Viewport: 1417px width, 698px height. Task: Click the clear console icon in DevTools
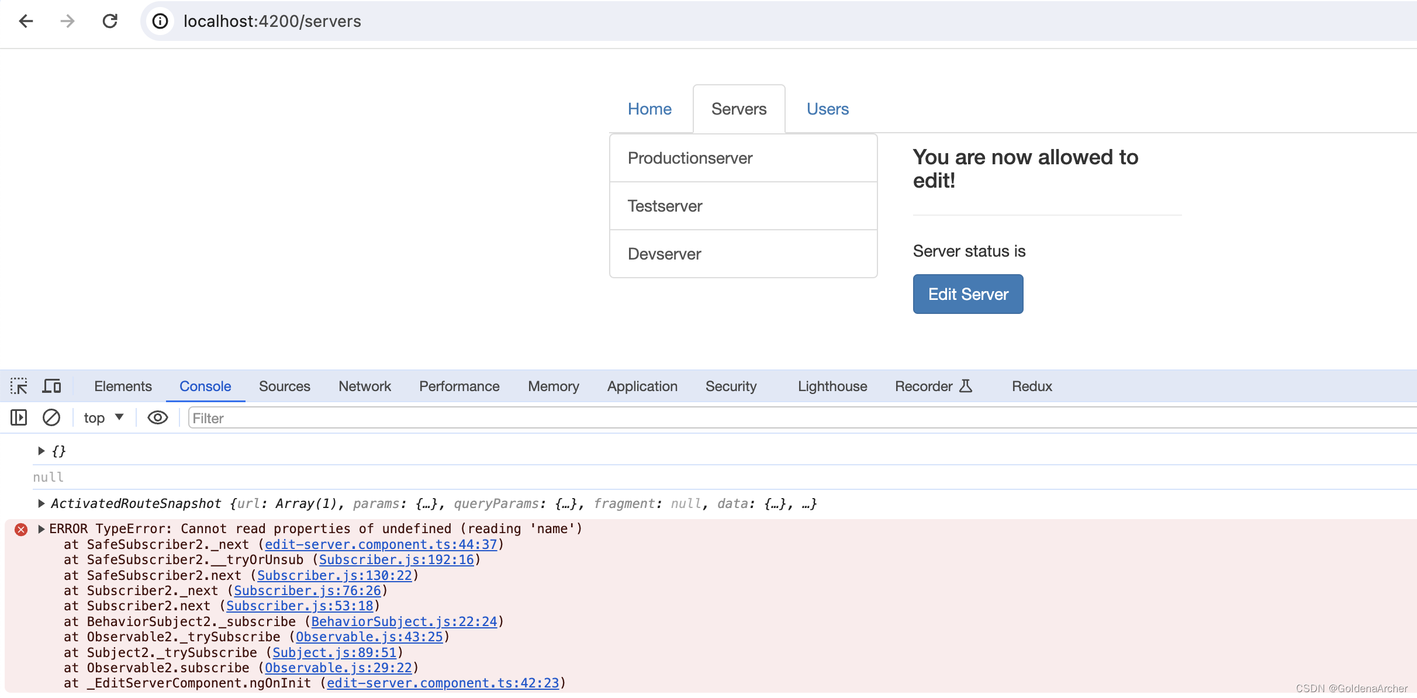pyautogui.click(x=51, y=418)
